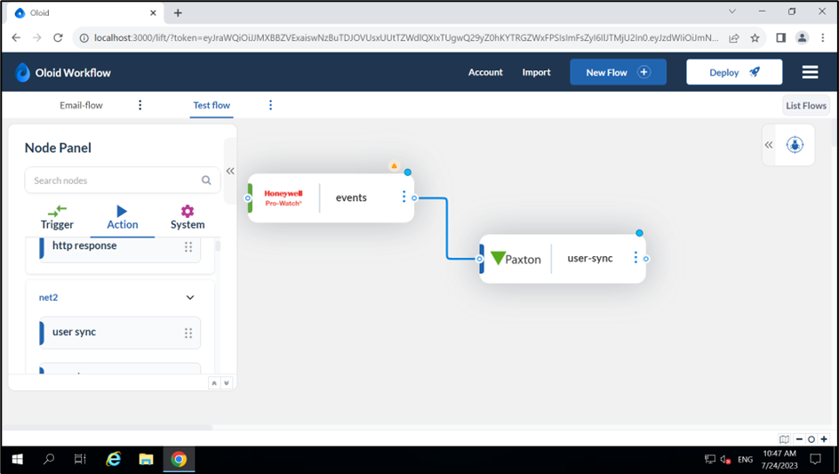Screen dimensions: 839x474
Task: Collapse the Node Panel
Action: 230,171
